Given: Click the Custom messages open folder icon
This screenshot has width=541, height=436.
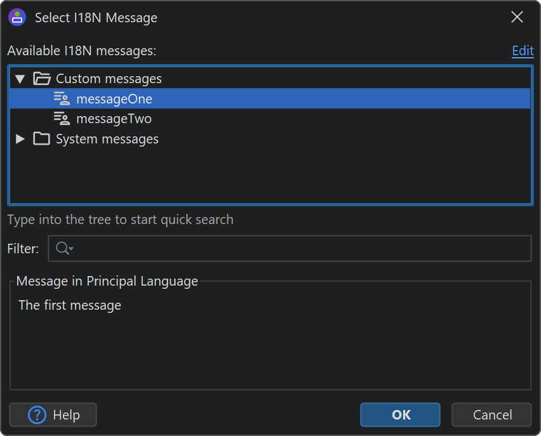Looking at the screenshot, I should [42, 79].
